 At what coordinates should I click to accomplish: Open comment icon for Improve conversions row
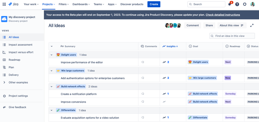[x=143, y=102]
